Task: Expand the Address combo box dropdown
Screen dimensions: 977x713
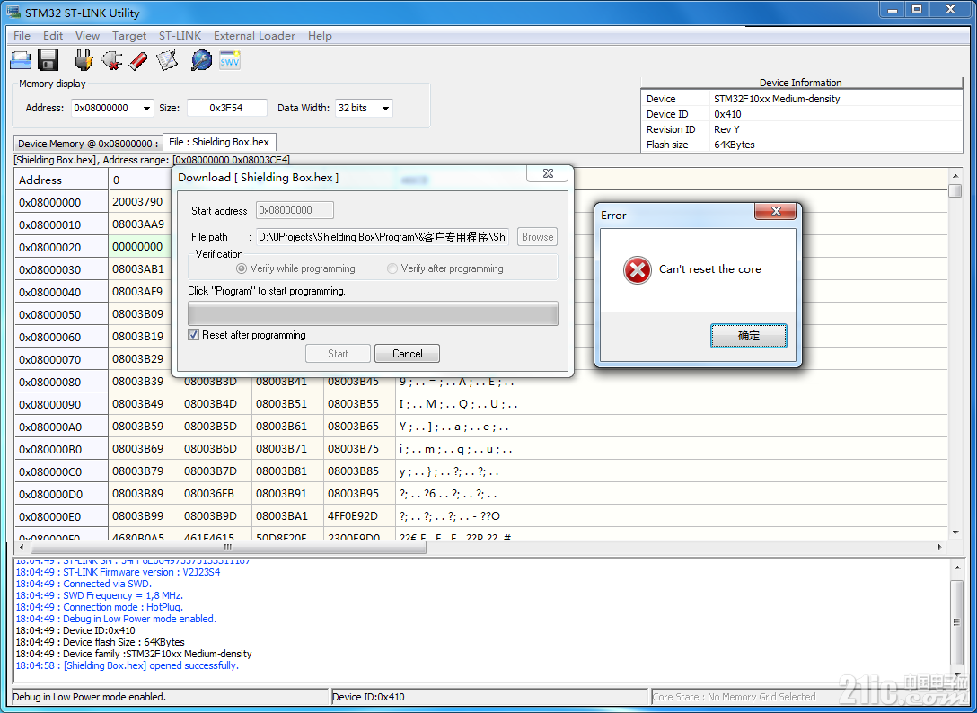Action: point(146,108)
